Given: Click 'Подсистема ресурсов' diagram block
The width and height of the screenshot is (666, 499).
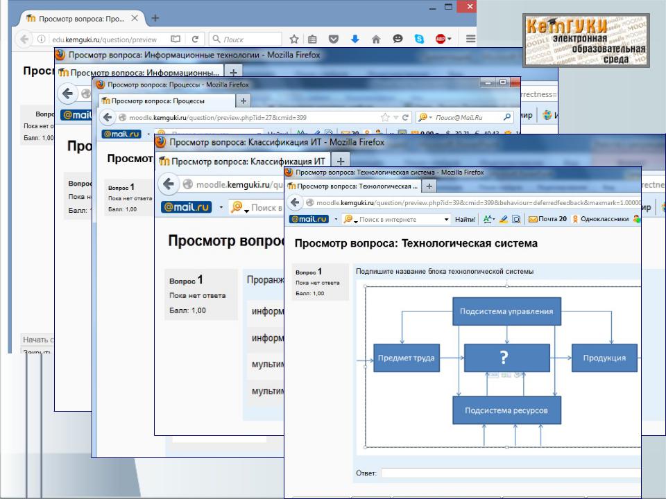Looking at the screenshot, I should pyautogui.click(x=506, y=410).
